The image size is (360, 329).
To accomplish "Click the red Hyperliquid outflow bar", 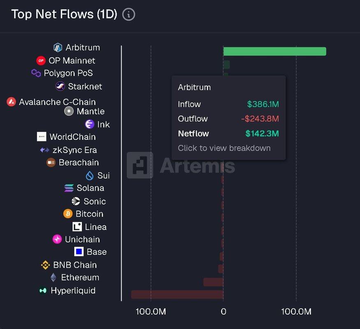I will [x=177, y=294].
